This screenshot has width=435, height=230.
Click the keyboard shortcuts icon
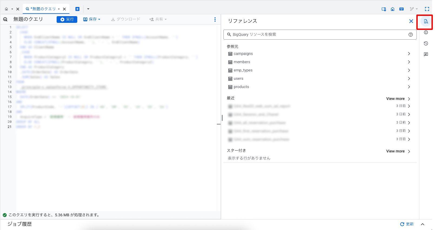tap(401, 9)
